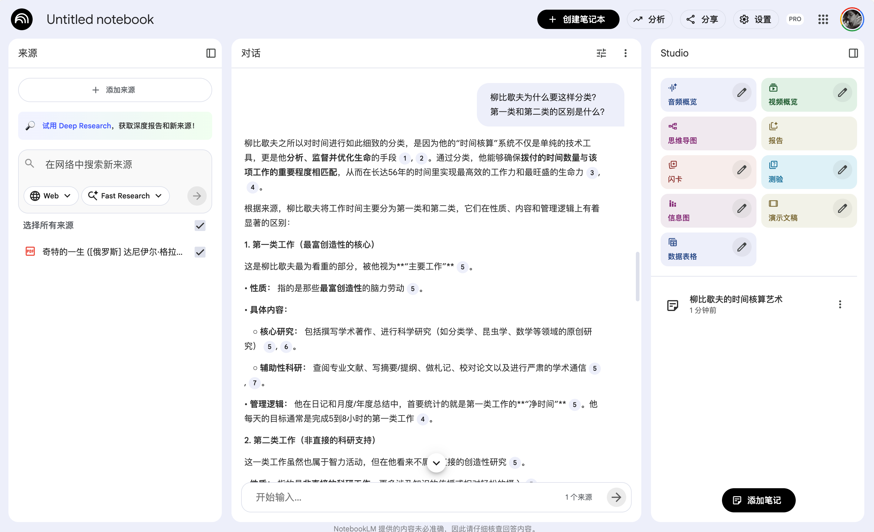Click the chat area vertical scrollbar
The height and width of the screenshot is (532, 874).
coord(637,277)
